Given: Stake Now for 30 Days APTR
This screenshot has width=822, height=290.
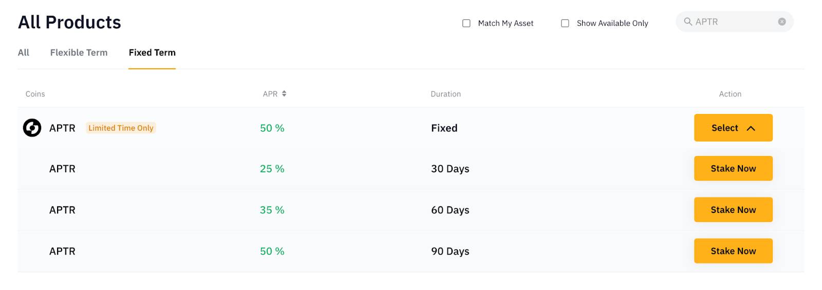Looking at the screenshot, I should coord(733,168).
